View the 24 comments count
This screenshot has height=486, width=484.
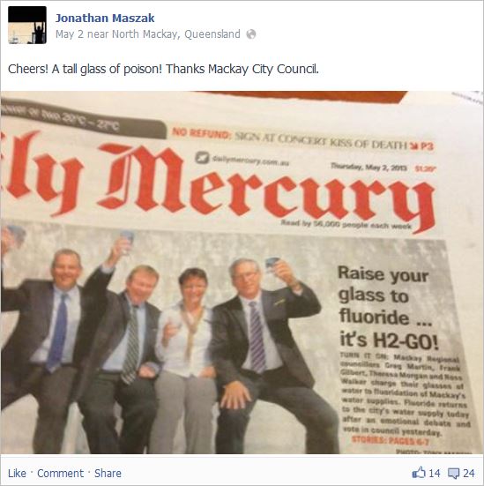coord(468,474)
